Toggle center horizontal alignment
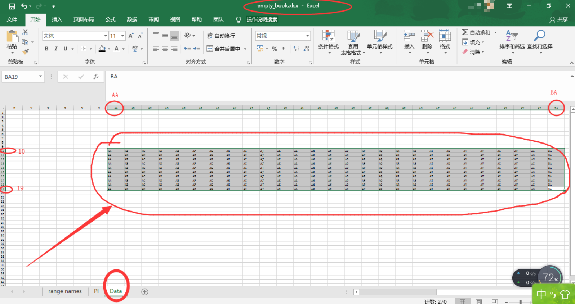This screenshot has height=304, width=575. [165, 49]
